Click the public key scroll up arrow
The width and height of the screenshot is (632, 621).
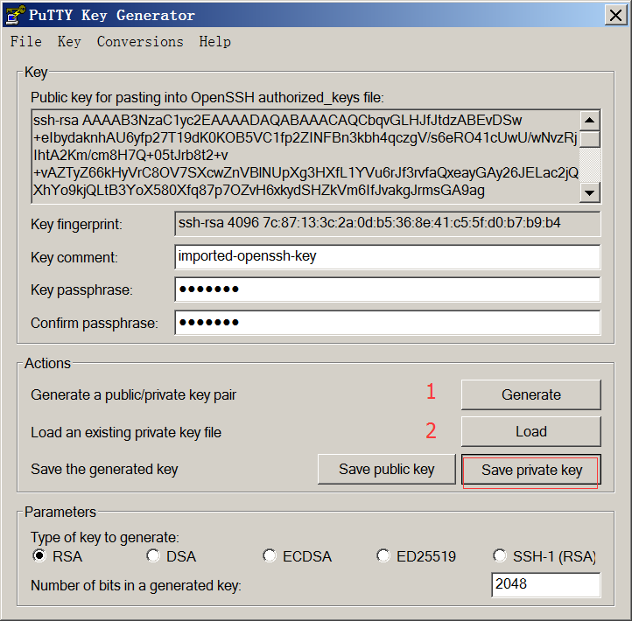coord(590,120)
